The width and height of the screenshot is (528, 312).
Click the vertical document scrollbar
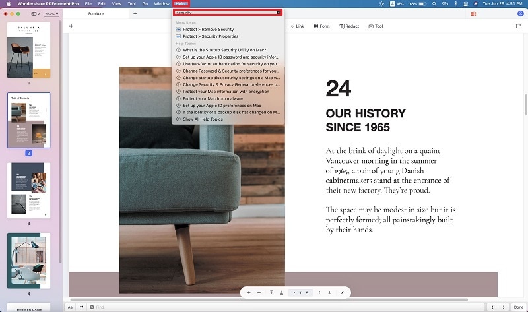tap(525, 105)
